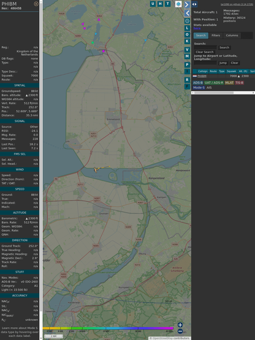Screen dimensions: 255x340
Task: Switch to the Columns tab
Action: point(232,36)
